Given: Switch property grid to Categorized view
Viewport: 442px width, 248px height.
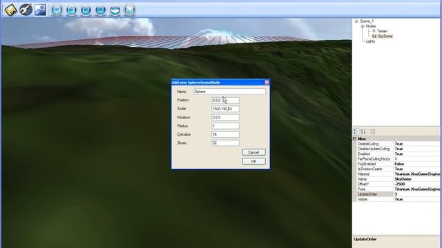Looking at the screenshot, I should point(356,132).
